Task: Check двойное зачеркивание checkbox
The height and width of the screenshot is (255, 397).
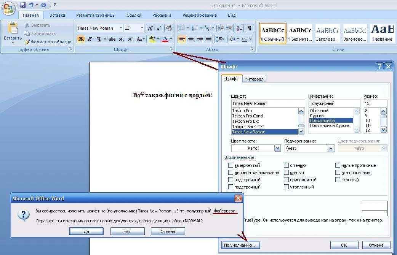Action: point(231,173)
